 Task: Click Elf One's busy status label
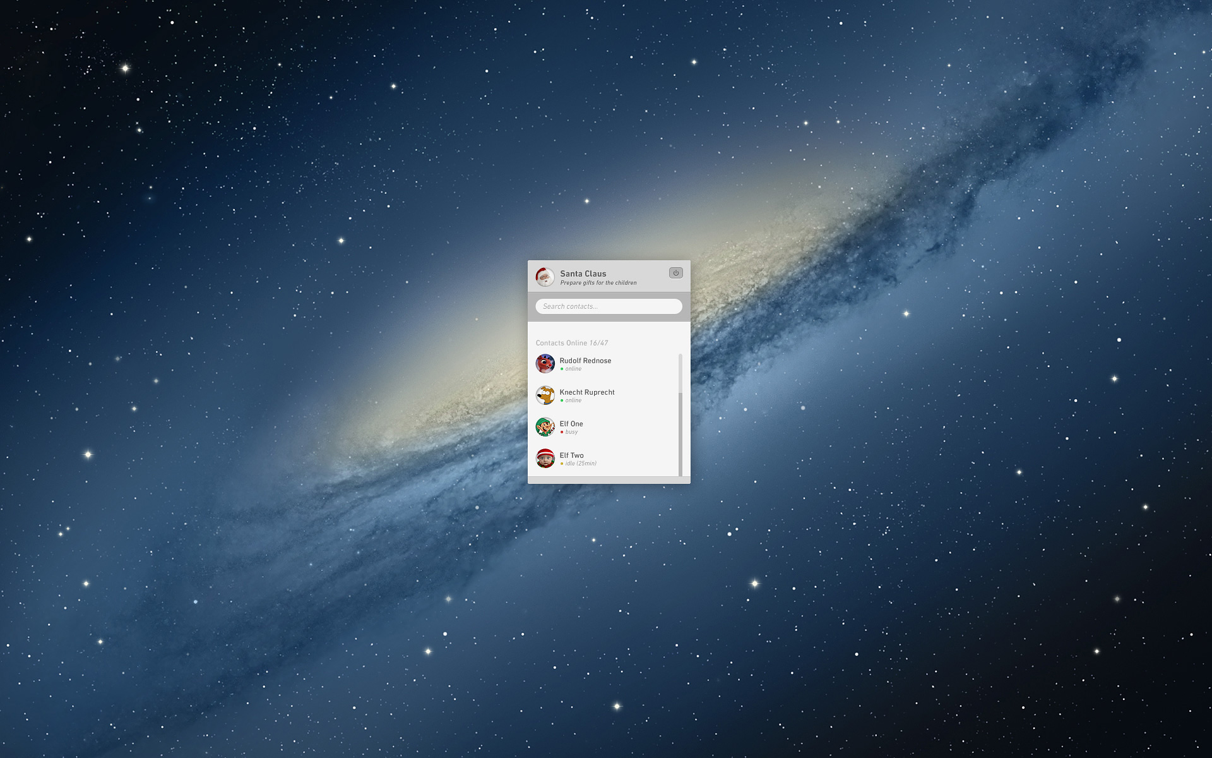[x=569, y=432]
